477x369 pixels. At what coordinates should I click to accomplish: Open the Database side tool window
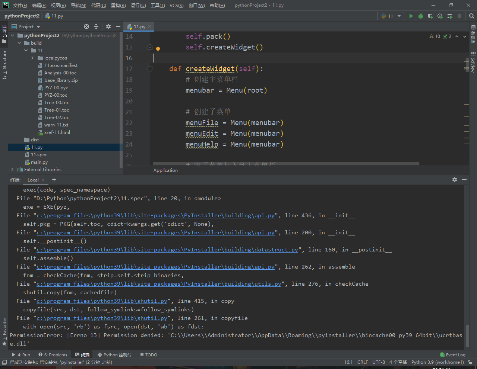coord(473,34)
